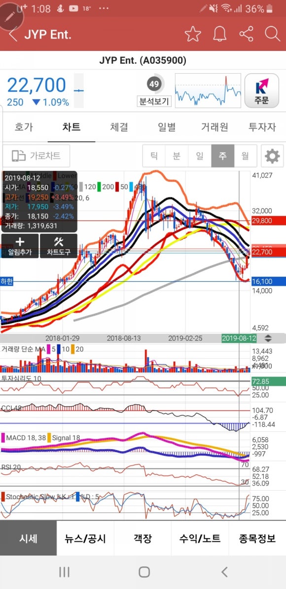Tap the 2019-08-12 date marker

[x=239, y=338]
